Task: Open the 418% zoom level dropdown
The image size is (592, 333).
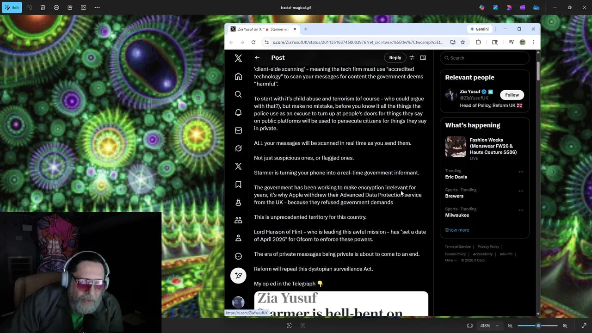Action: click(490, 326)
